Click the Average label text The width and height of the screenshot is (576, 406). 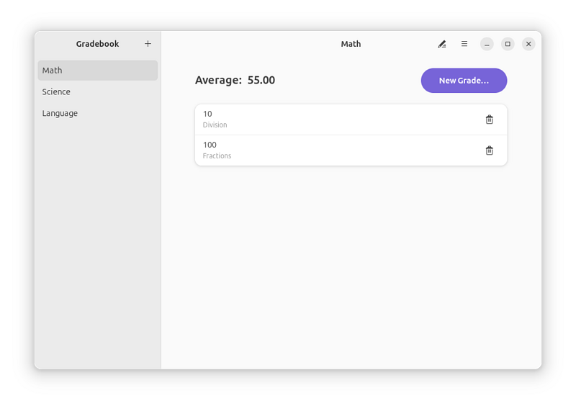218,81
